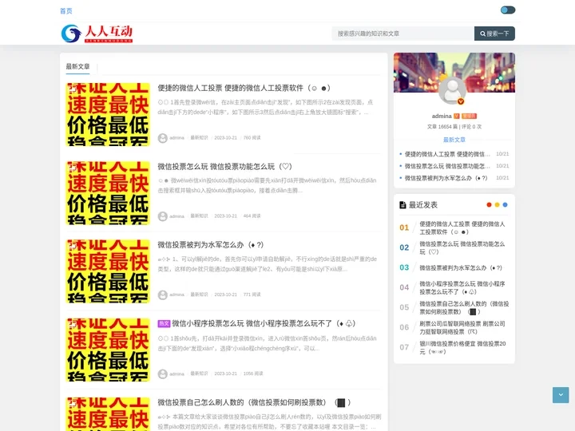Viewport: 575px width, 431px height.
Task: Open thumbnail of 便捷的微信人工投票 article
Action: tap(108, 114)
